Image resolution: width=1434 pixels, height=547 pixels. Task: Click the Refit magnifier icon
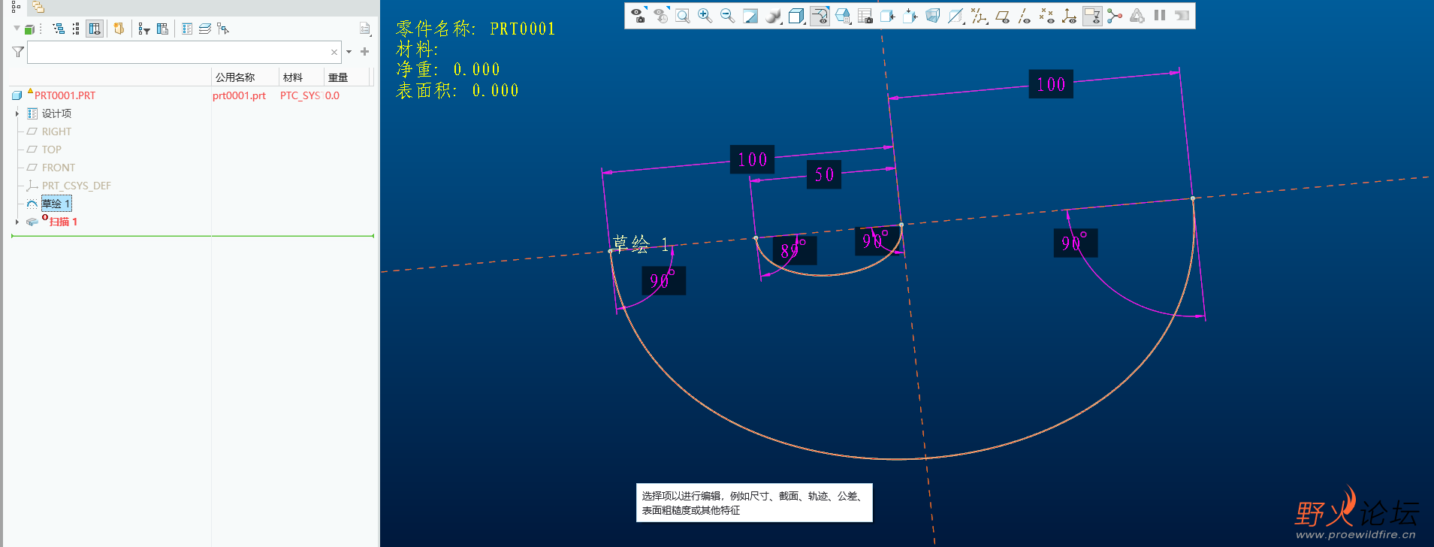pos(683,16)
